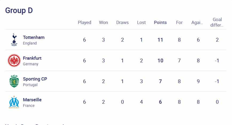The width and height of the screenshot is (232, 125).
Task: Open the Marseille team link
Action: click(x=32, y=100)
